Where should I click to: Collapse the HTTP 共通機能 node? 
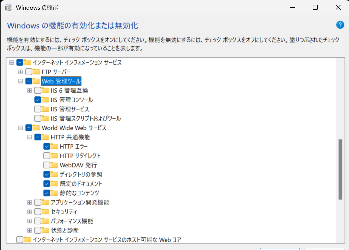pyautogui.click(x=29, y=137)
